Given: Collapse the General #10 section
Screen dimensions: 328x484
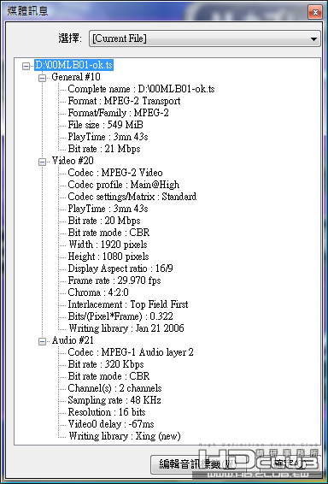Looking at the screenshot, I should [x=42, y=78].
